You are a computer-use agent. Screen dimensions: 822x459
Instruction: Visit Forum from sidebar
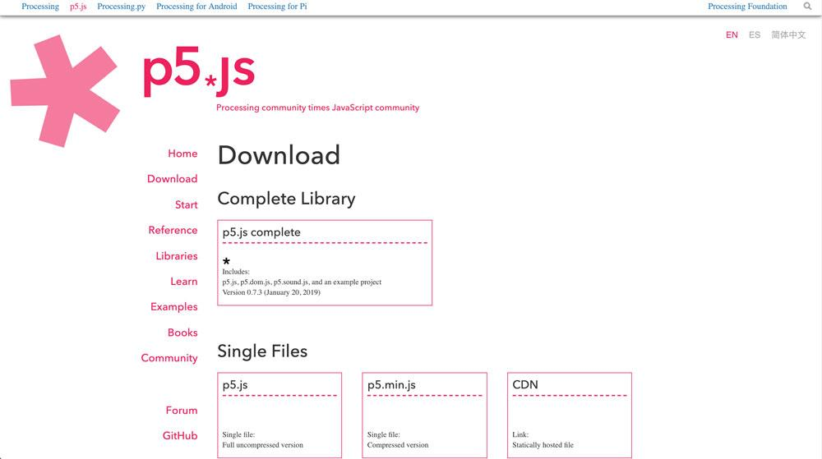click(182, 411)
